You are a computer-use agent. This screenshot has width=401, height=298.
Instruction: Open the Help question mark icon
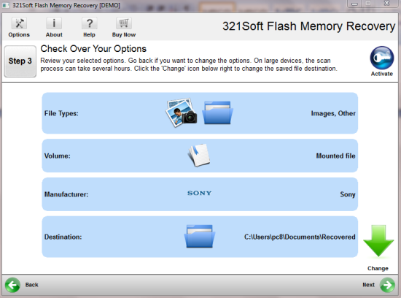89,24
